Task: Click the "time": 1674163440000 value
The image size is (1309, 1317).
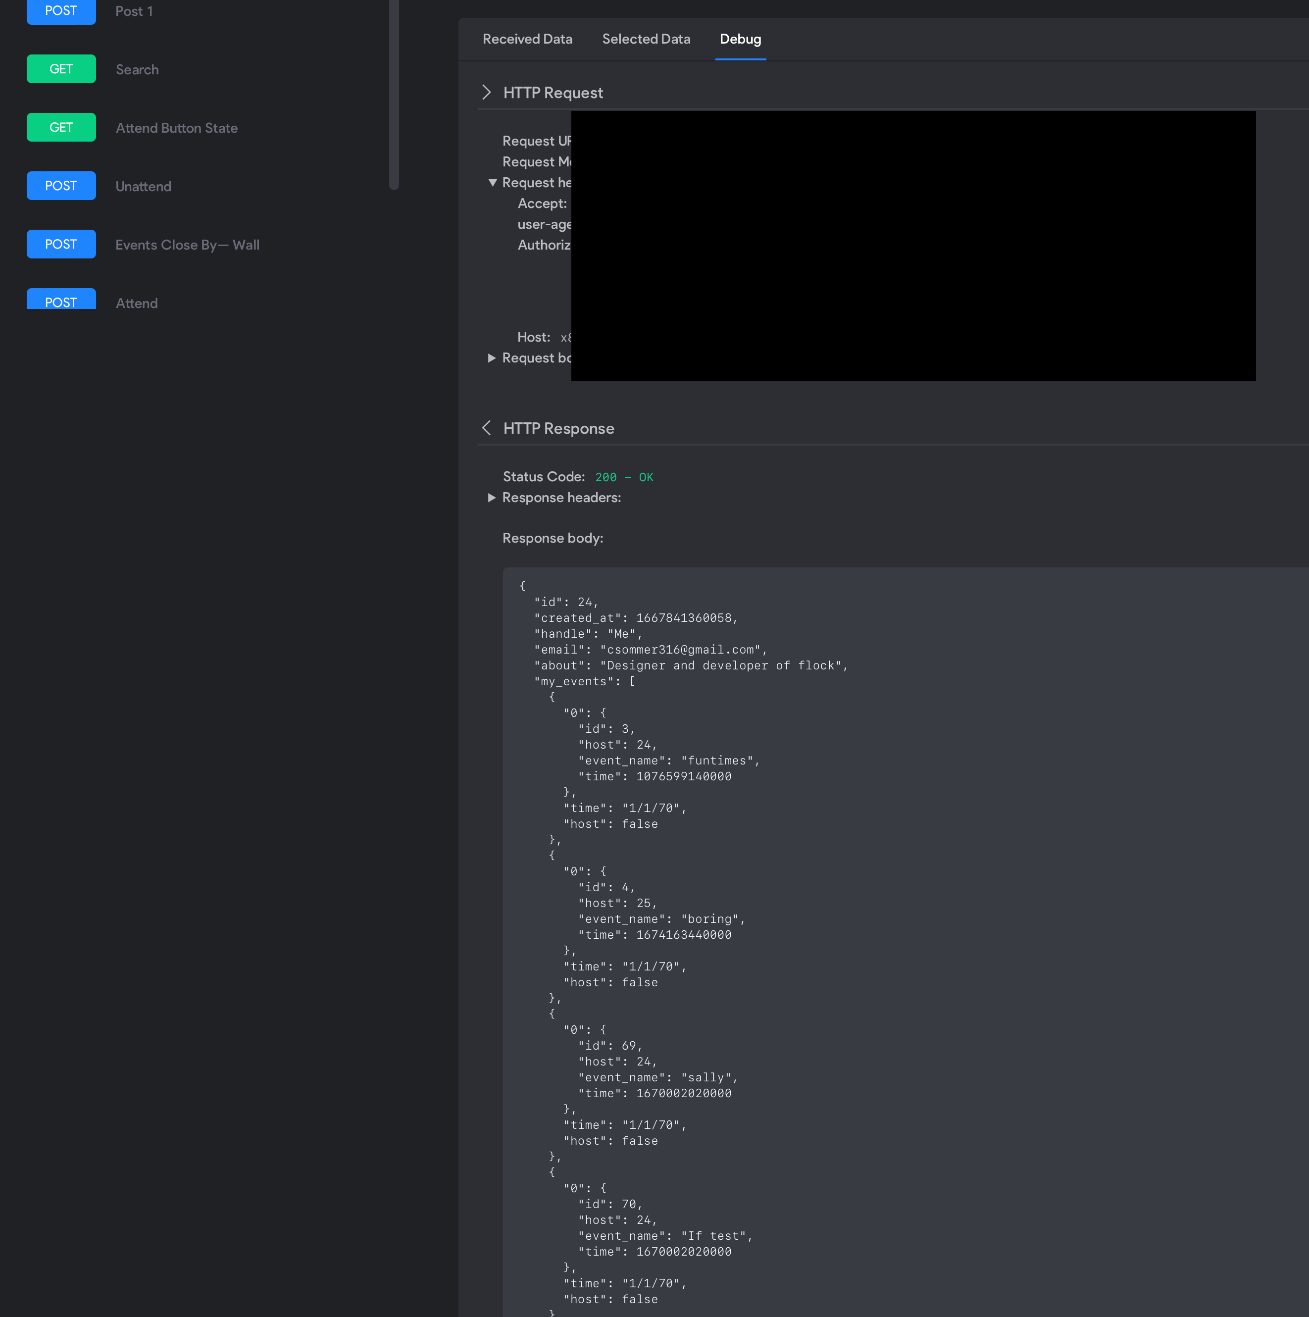Action: (684, 935)
